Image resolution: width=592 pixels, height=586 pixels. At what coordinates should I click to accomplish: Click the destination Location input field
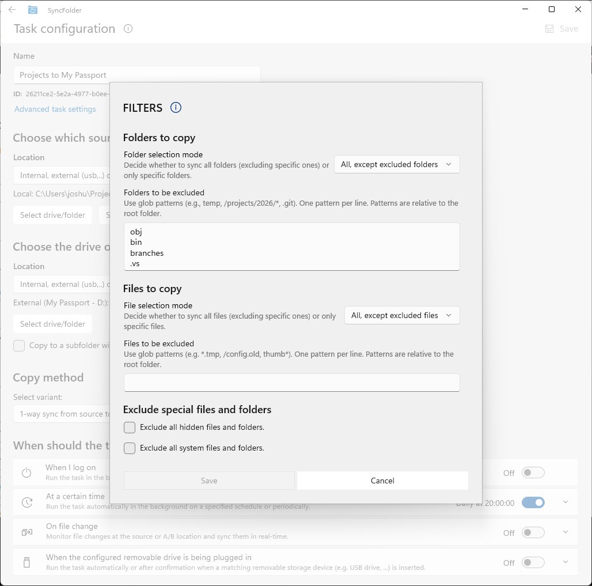coord(62,284)
